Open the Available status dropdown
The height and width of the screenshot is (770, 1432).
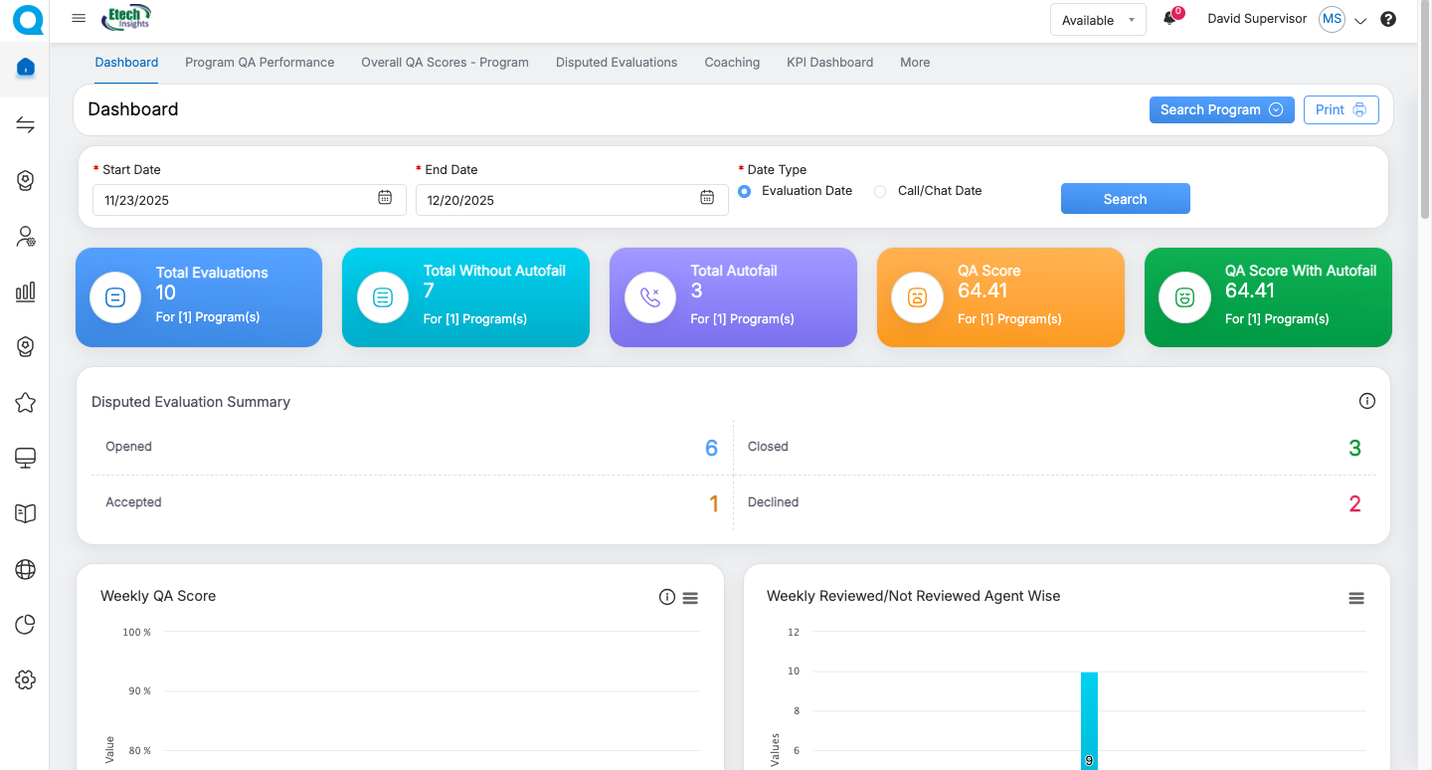pyautogui.click(x=1098, y=20)
